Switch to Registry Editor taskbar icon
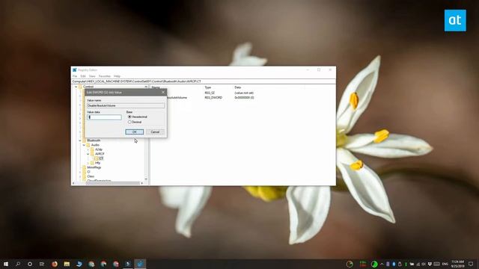479x269 pixels. pos(140,264)
